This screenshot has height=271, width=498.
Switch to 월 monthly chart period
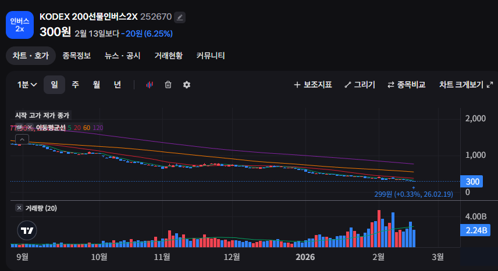tap(96, 85)
